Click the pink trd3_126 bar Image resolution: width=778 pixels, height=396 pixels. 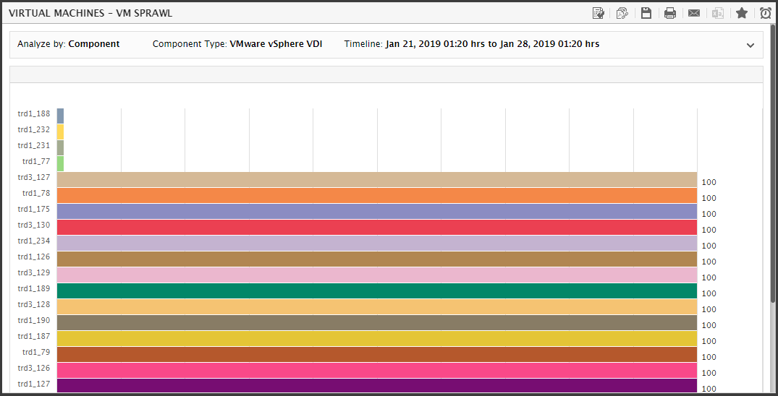(x=376, y=370)
